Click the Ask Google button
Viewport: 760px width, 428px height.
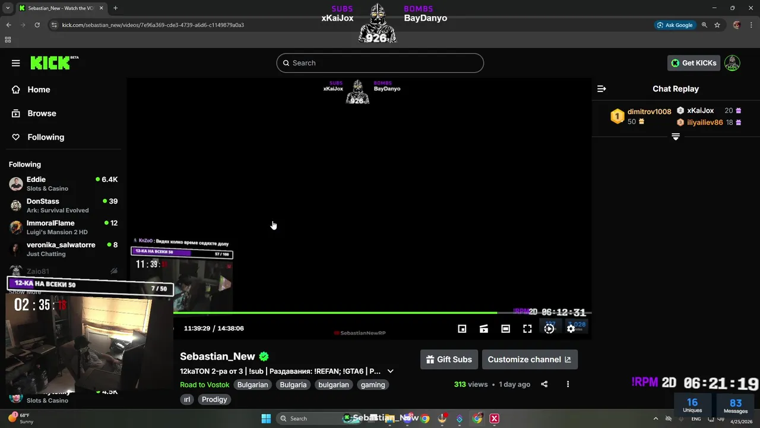click(x=675, y=25)
